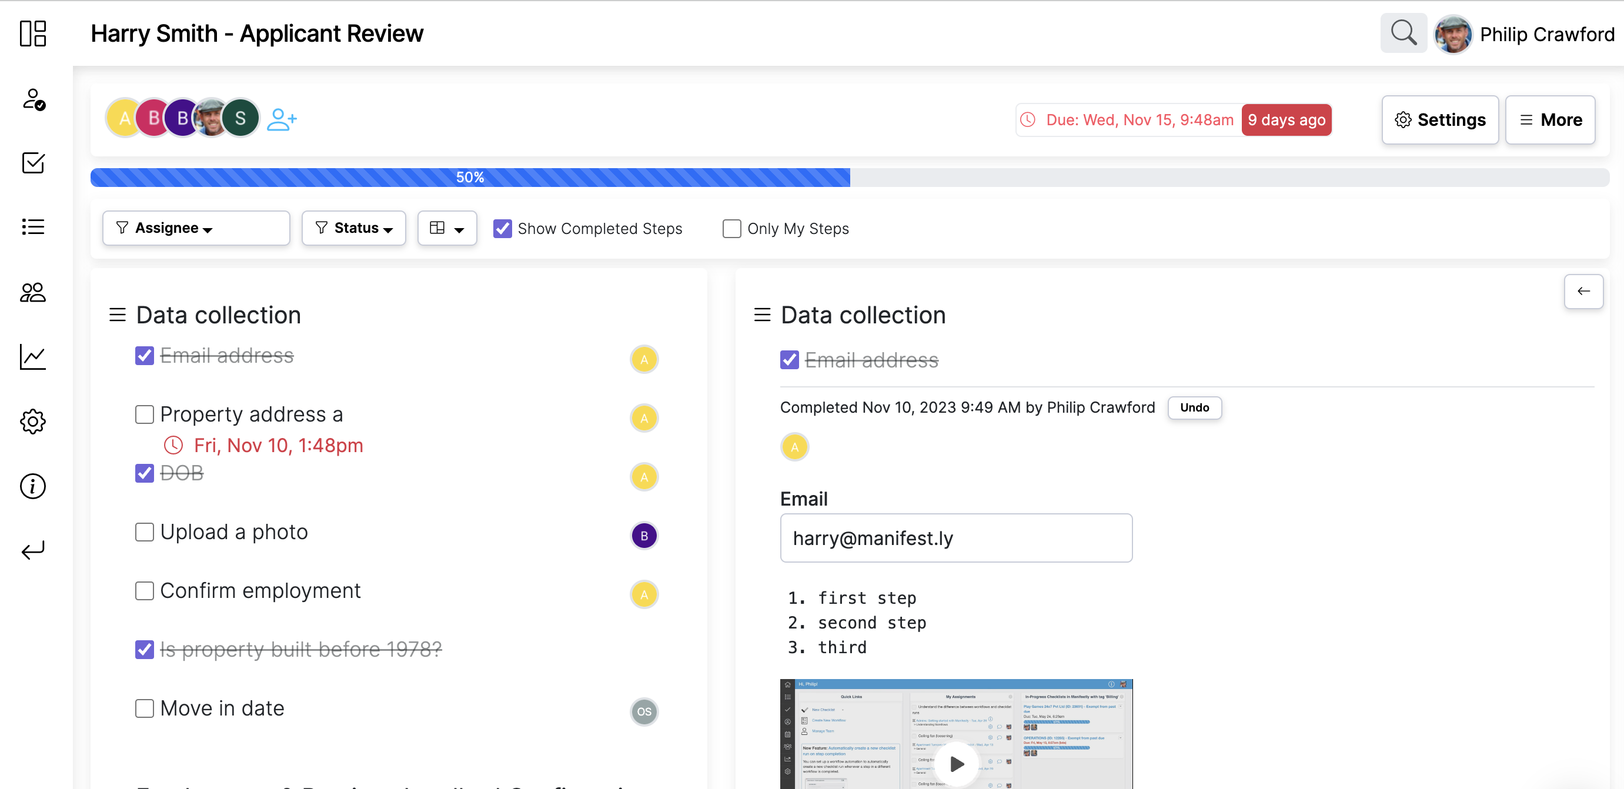This screenshot has width=1624, height=789.
Task: Click the hamburger icon beside right Data collection
Action: click(762, 315)
